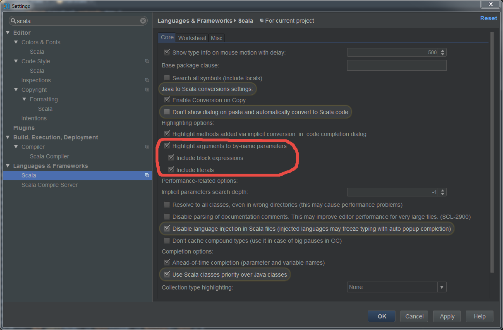Increase implicit parameters search depth
Screen dimensions: 503x330
[443, 190]
